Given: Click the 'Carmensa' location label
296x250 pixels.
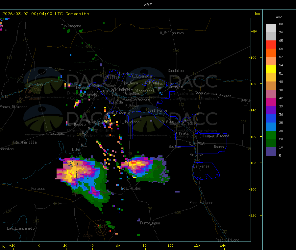Looking at the screenshot, I should tap(201, 167).
